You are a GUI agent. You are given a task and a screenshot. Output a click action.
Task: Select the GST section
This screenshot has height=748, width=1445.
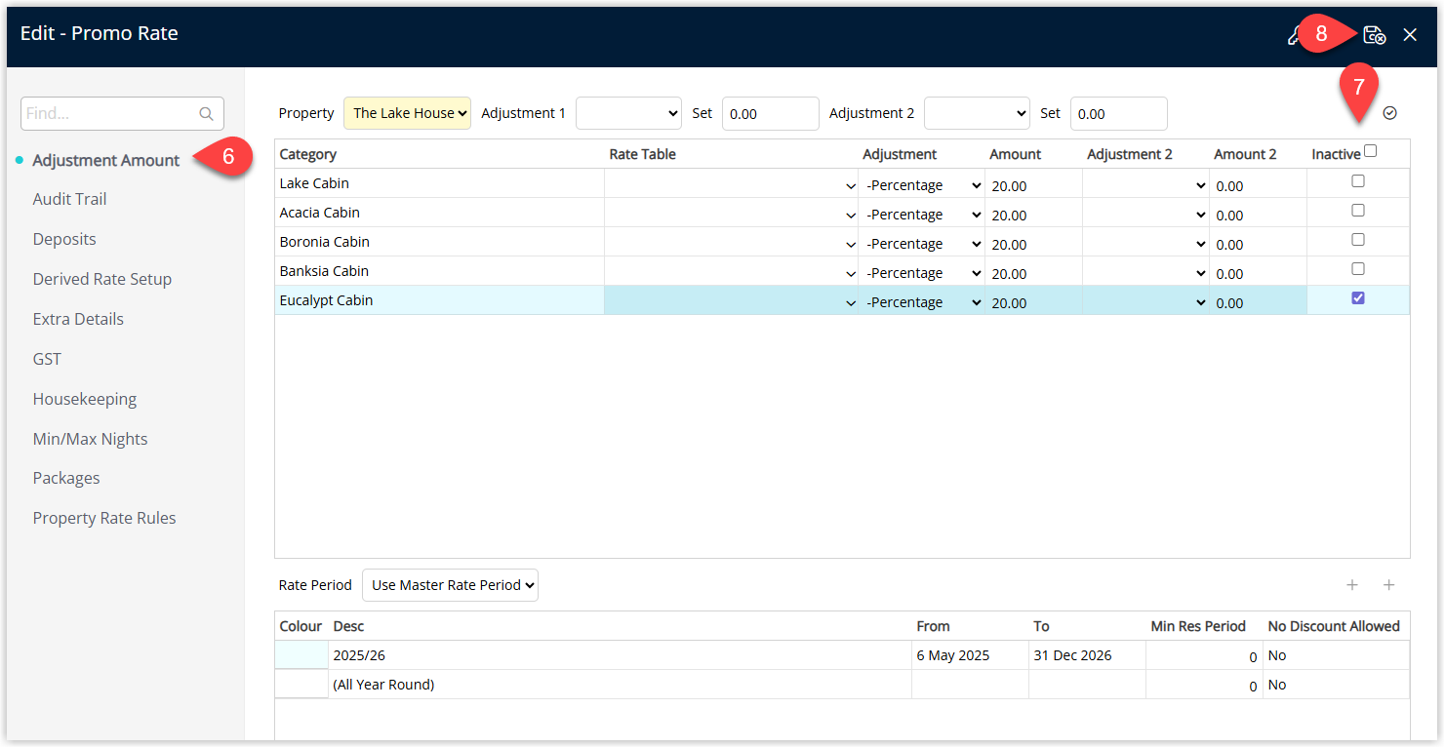47,359
